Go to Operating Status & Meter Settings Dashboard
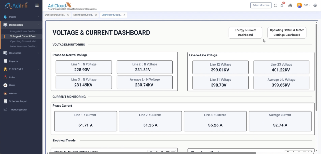The image size is (321, 154). [287, 33]
